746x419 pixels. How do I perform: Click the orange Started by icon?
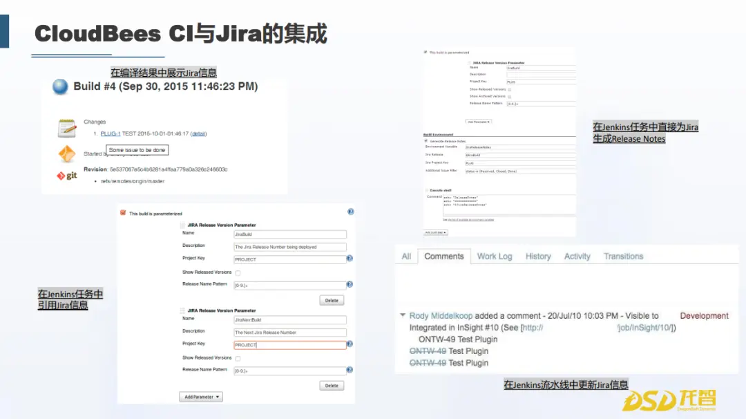pyautogui.click(x=66, y=153)
